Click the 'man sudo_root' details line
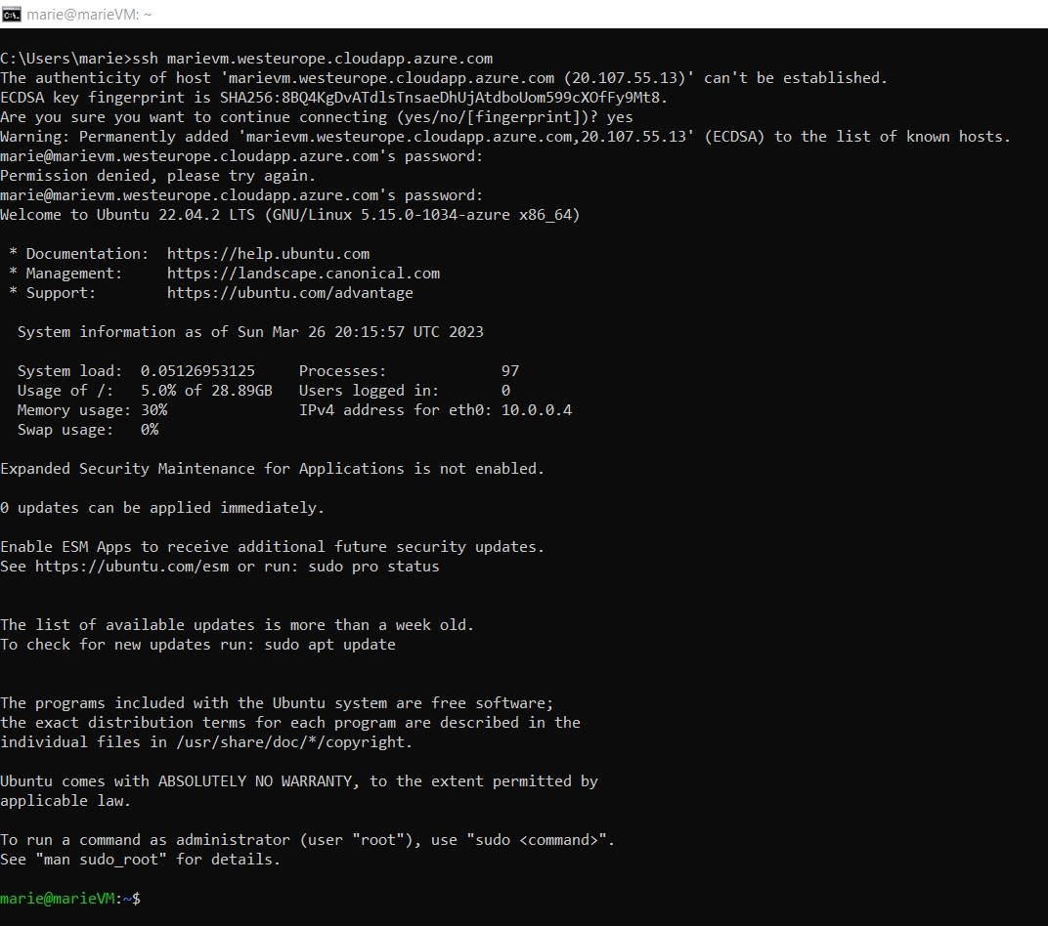This screenshot has width=1048, height=926. pyautogui.click(x=141, y=860)
